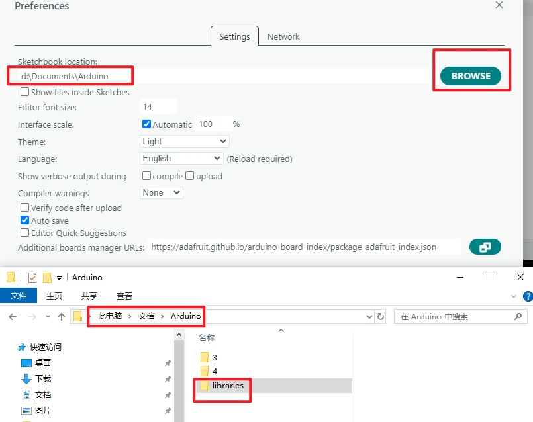Click the new folder quick access icon

(x=47, y=278)
